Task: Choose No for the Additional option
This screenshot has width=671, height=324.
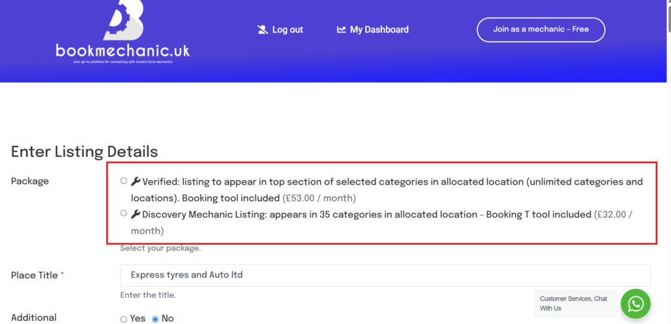Action: pos(155,319)
